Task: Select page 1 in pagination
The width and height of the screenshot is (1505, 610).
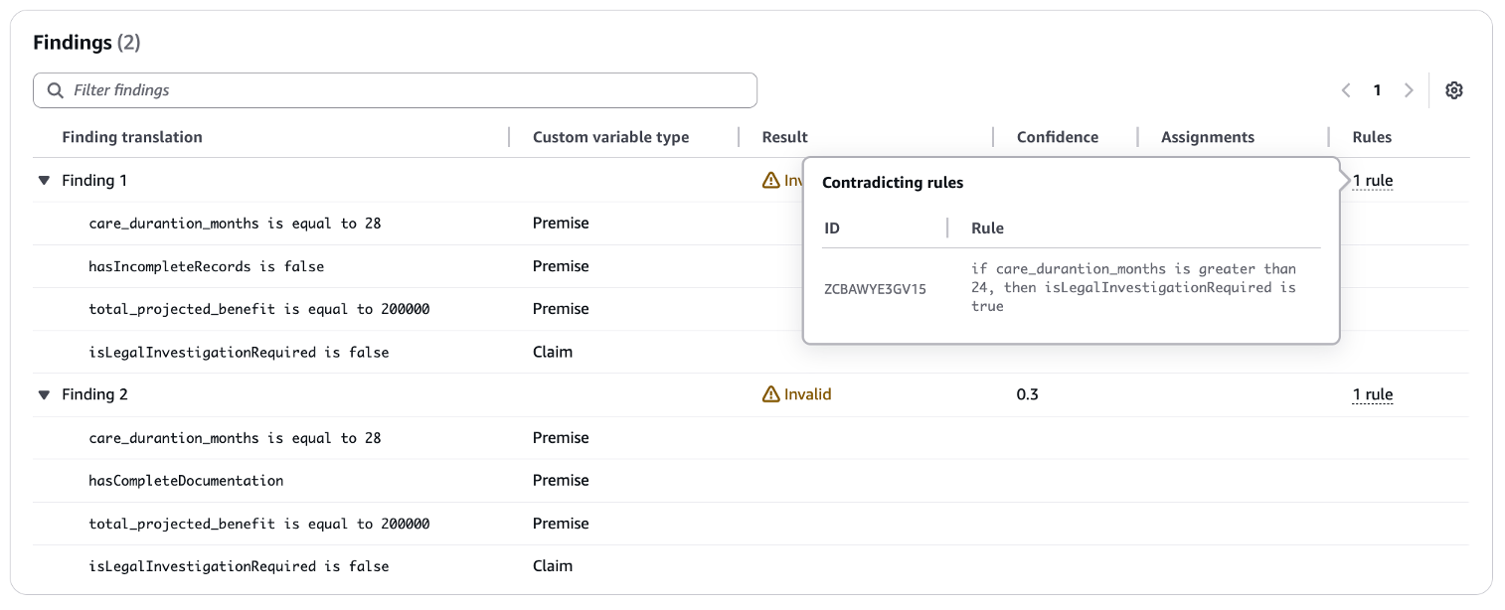Action: (x=1377, y=90)
